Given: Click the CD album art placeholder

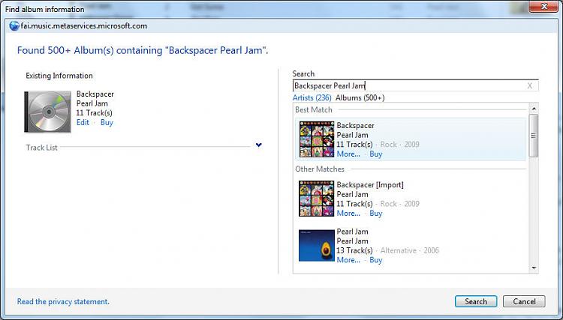Looking at the screenshot, I should click(x=48, y=112).
